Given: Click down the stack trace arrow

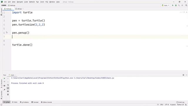Looking at the screenshot, I should [x=8, y=82].
